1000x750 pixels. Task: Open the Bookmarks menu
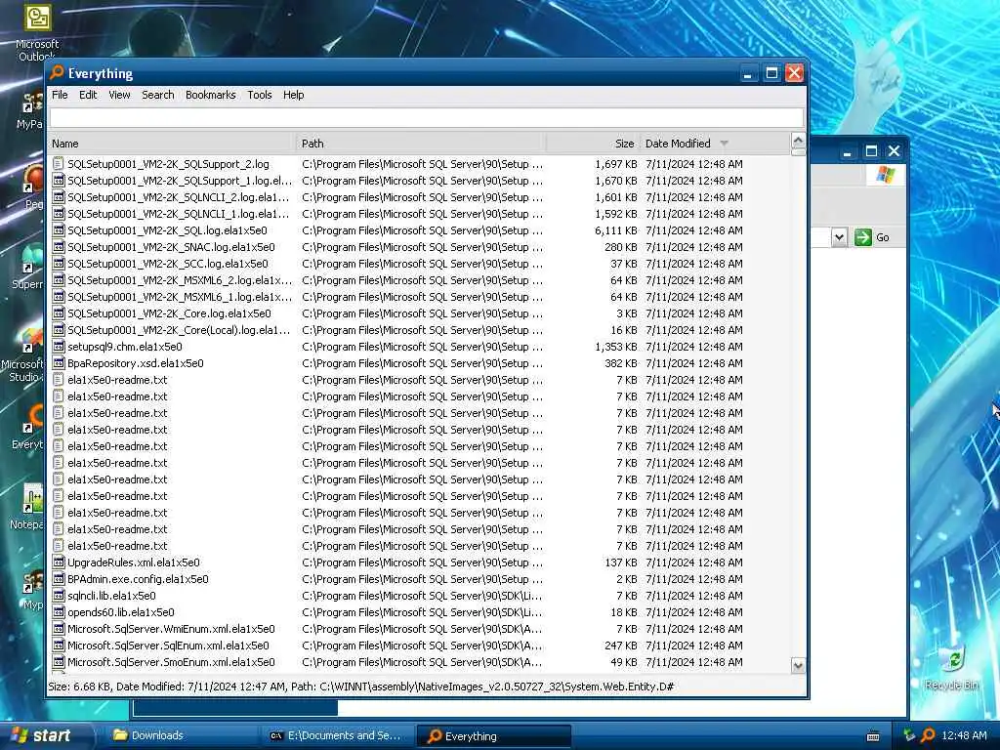click(211, 95)
